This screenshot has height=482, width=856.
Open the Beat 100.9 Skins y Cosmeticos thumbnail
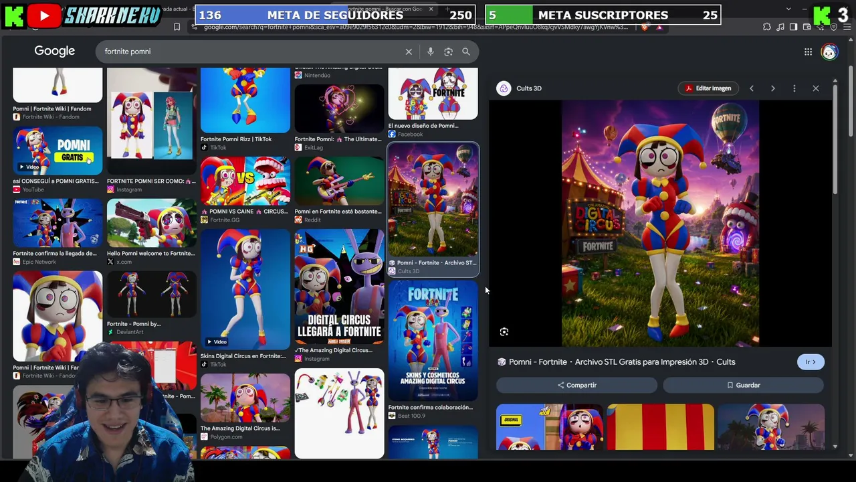[433, 341]
